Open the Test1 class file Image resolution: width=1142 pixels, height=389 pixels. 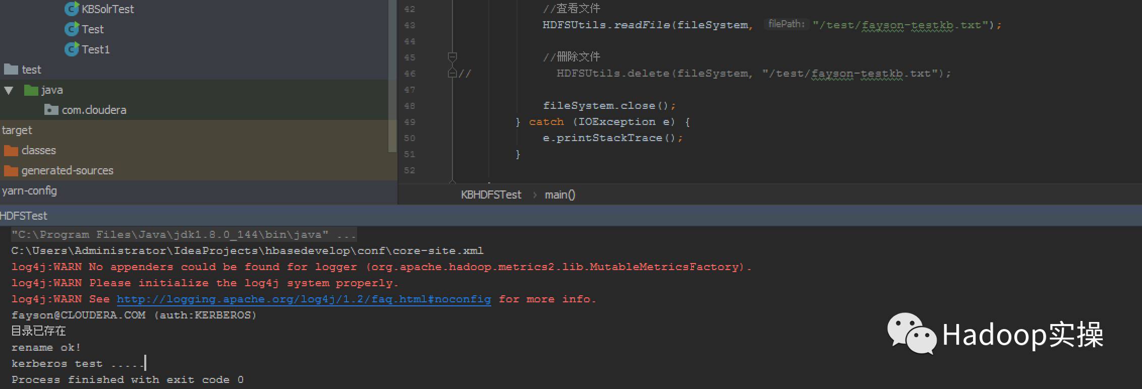[x=95, y=49]
